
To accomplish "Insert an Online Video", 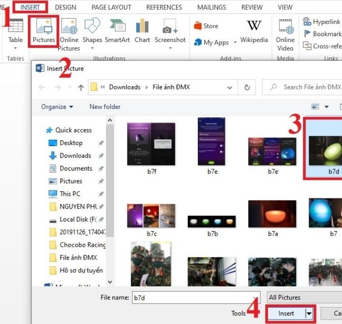I will click(285, 35).
